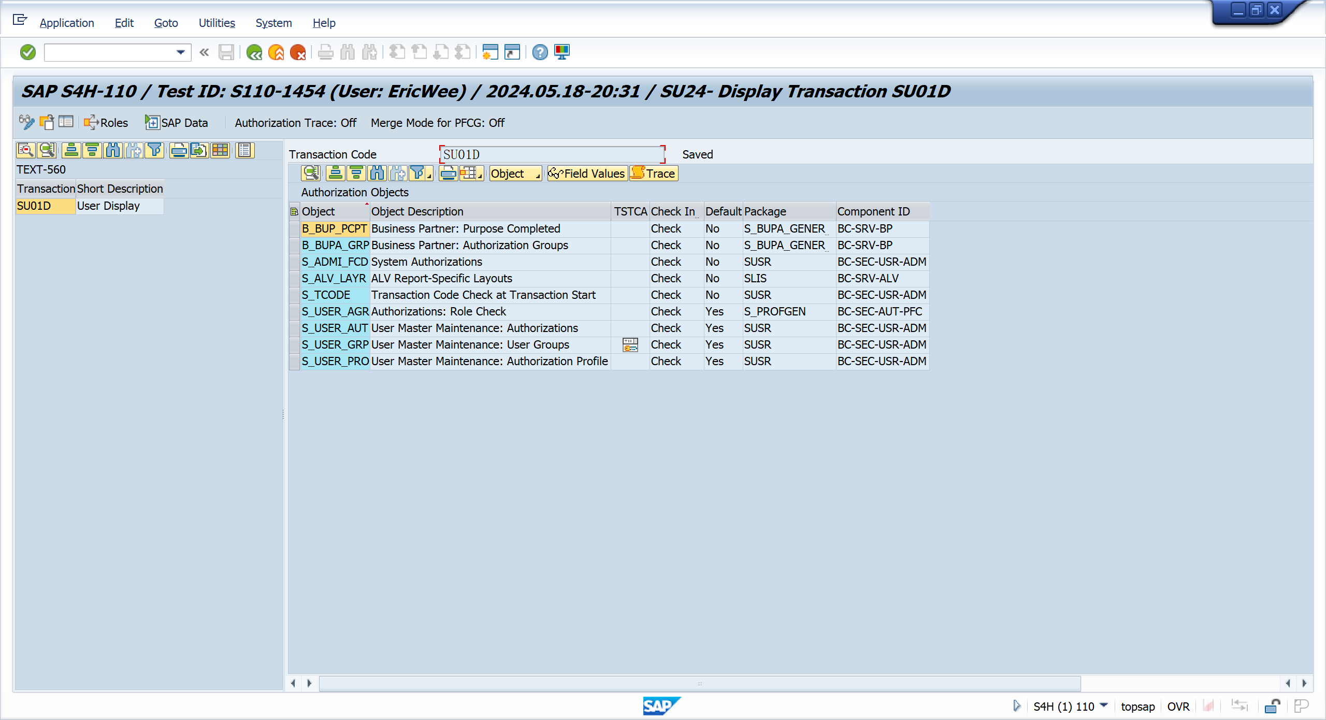Open the Utilities menu
Screen dimensions: 1326x720
pyautogui.click(x=217, y=23)
